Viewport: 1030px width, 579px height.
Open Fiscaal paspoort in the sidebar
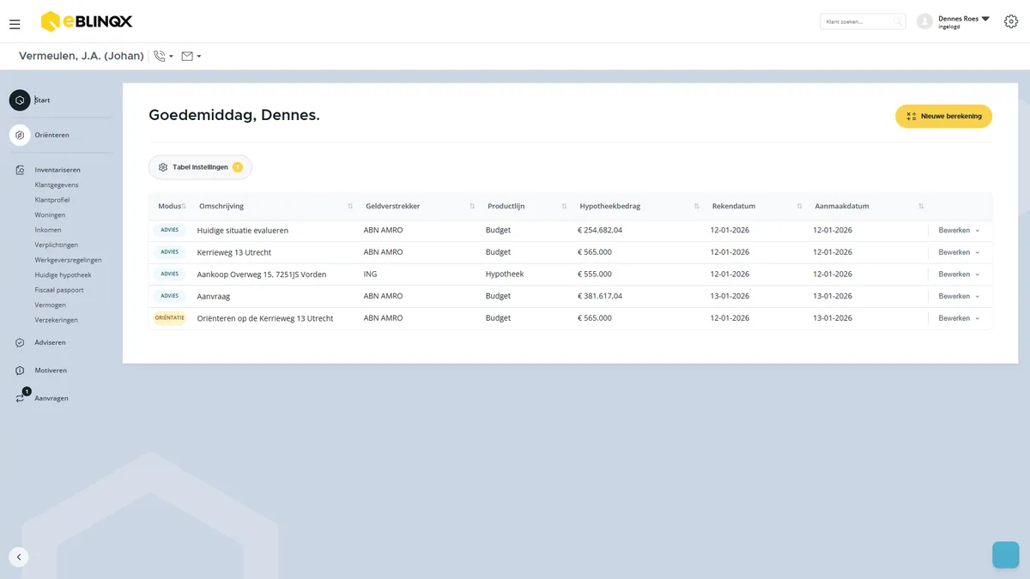coord(59,290)
